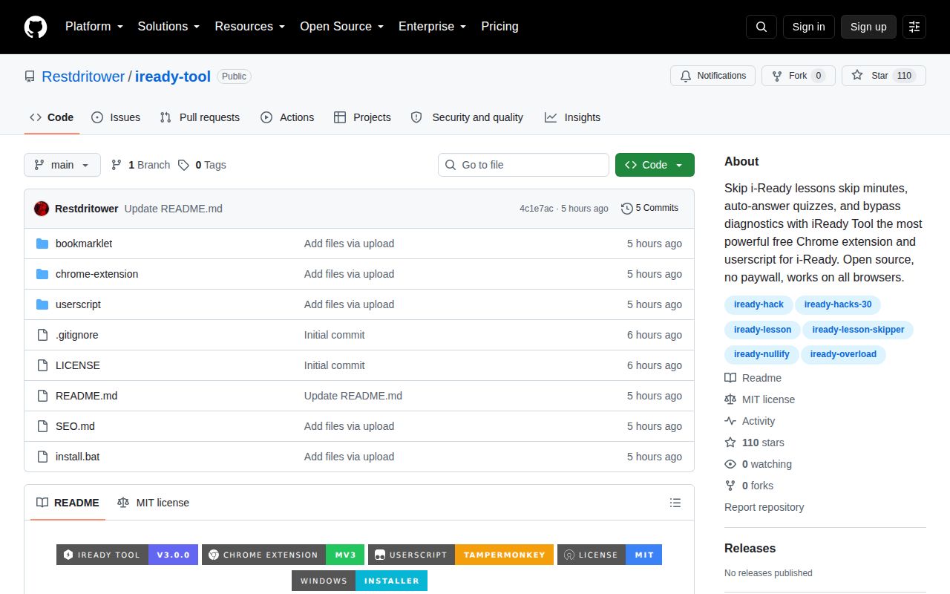Click the Sign up button
The width and height of the screenshot is (950, 594).
pyautogui.click(x=868, y=27)
